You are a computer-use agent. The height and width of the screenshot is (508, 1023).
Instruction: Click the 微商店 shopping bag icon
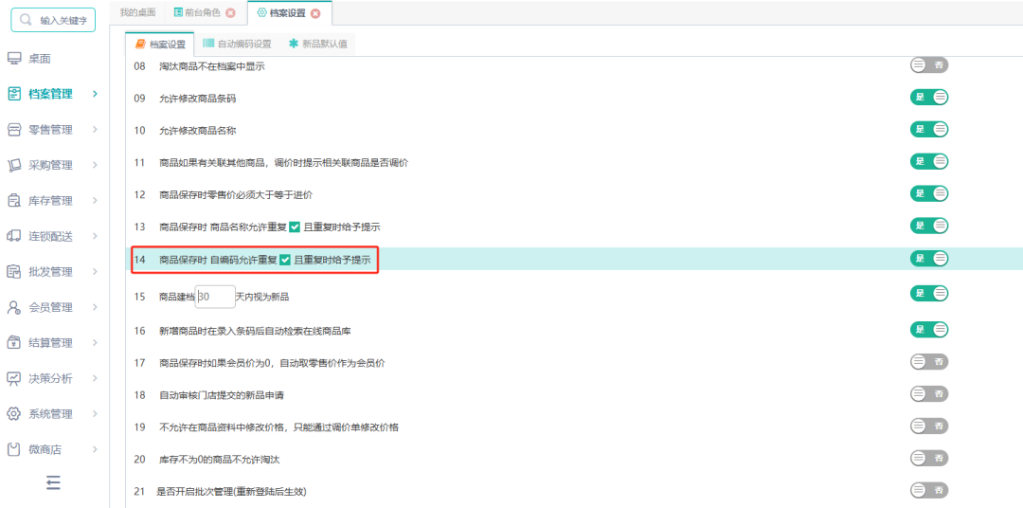(x=14, y=449)
